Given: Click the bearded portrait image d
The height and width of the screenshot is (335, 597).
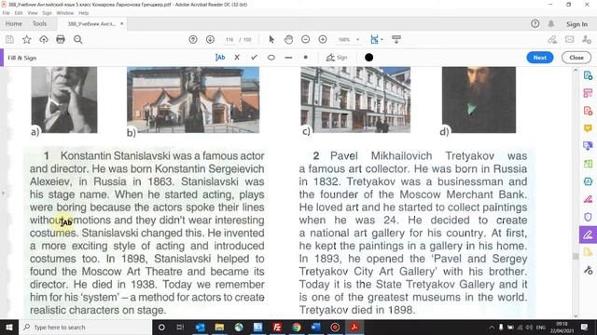Looking at the screenshot, I should tap(479, 100).
